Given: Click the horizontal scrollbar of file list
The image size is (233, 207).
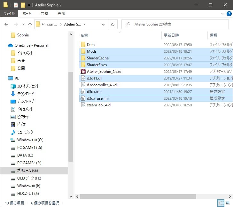Looking at the screenshot, I should coord(138,196).
